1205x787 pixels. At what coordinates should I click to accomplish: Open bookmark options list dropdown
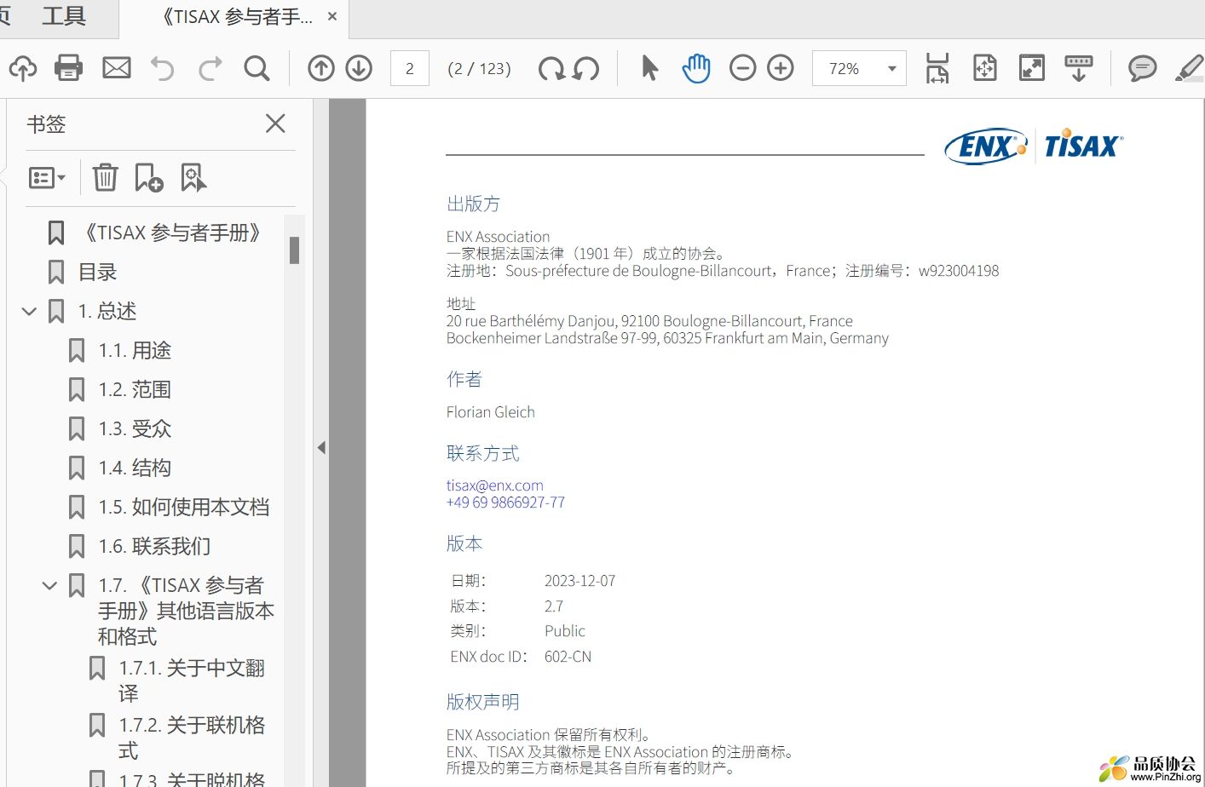(47, 177)
